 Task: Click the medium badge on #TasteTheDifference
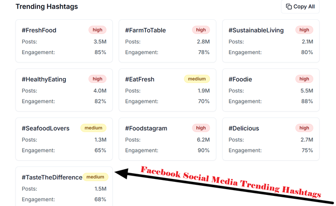click(x=96, y=177)
